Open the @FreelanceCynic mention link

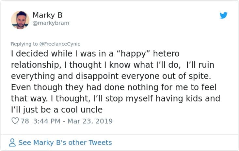(x=60, y=44)
